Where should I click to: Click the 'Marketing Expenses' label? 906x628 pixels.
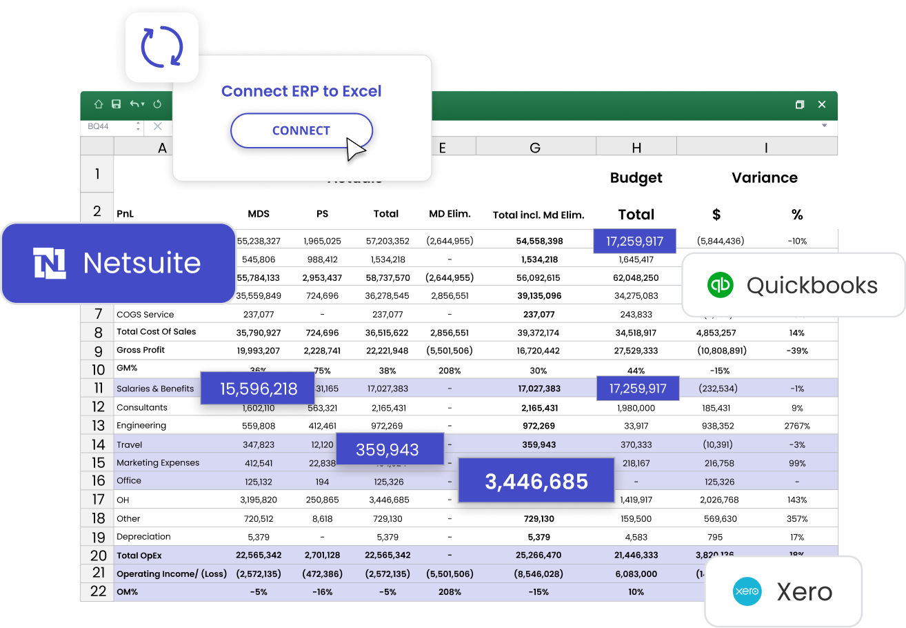coord(158,463)
